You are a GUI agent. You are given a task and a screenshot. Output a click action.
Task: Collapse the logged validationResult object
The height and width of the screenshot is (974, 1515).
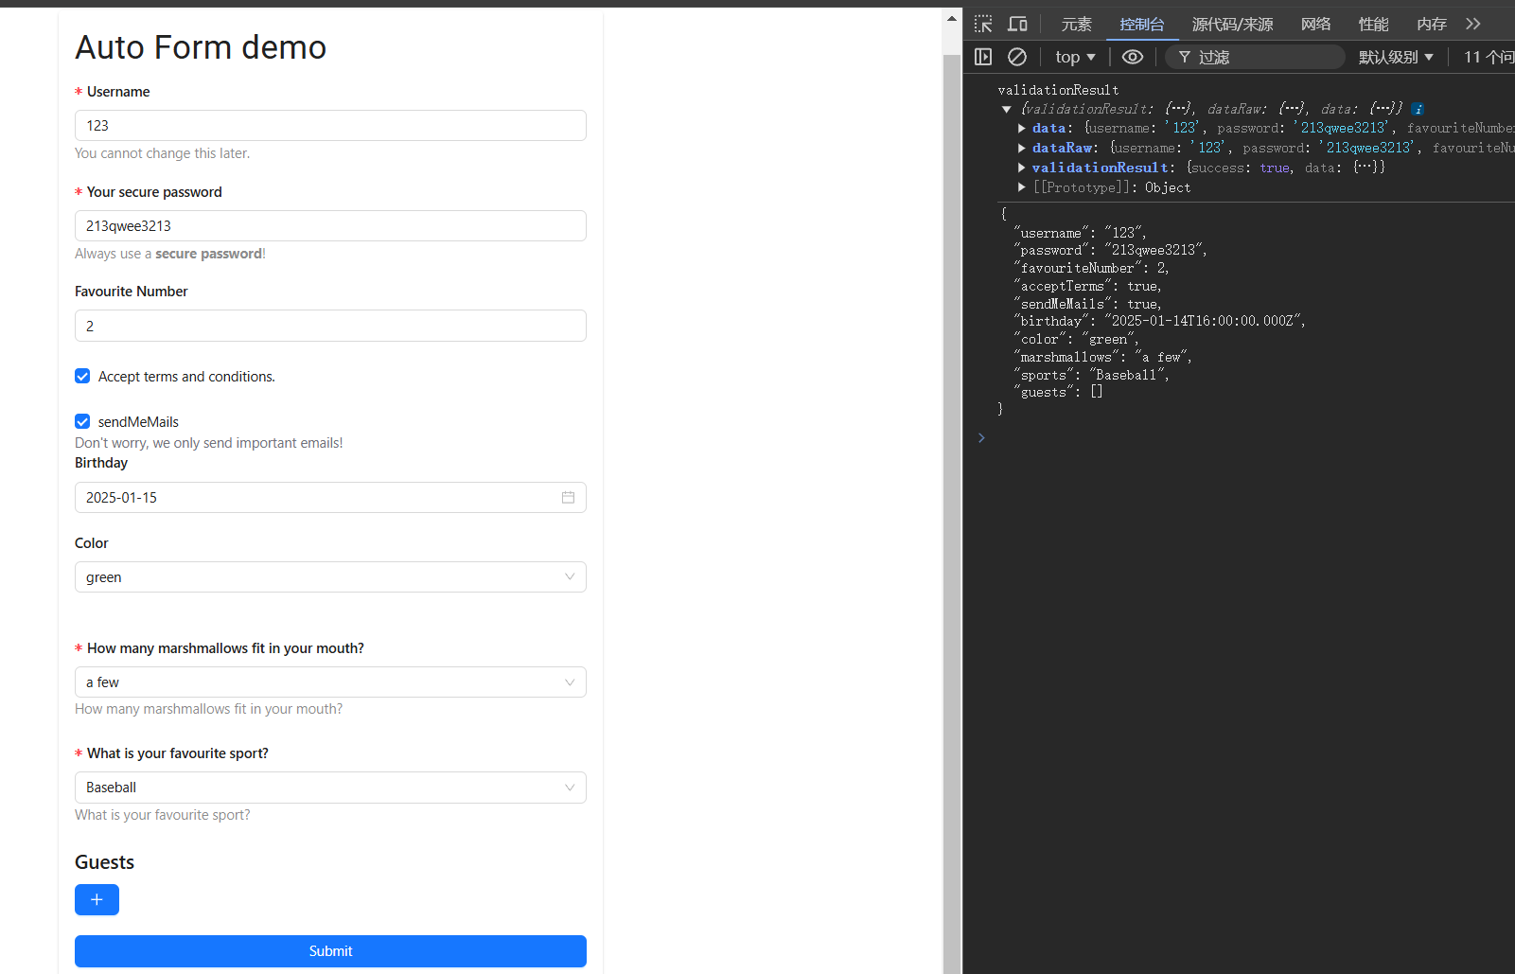(x=1007, y=109)
